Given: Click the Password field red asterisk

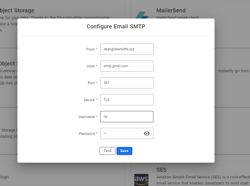Looking at the screenshot, I should point(97,134).
